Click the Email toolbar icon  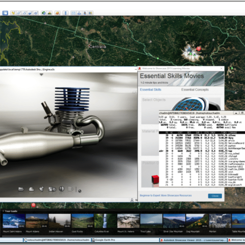pos(73,13)
